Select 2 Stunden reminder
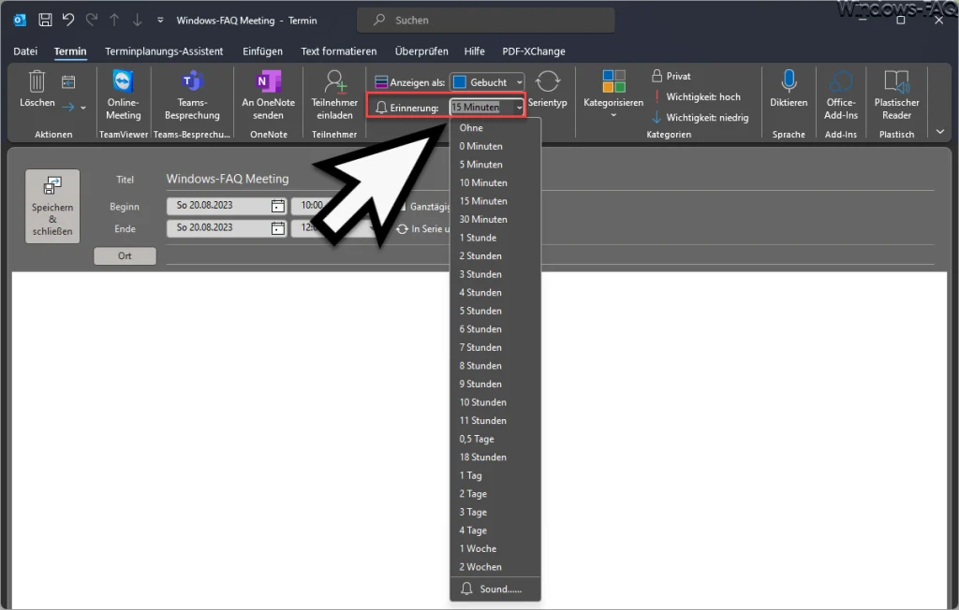 495,256
